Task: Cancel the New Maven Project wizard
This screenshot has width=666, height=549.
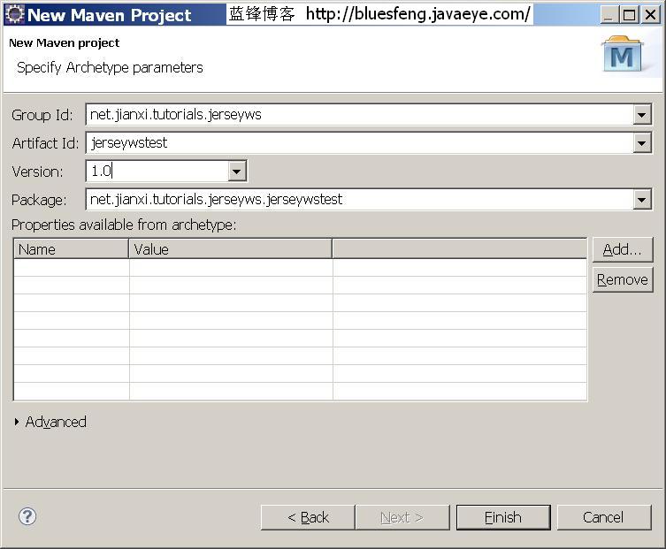Action: tap(604, 517)
